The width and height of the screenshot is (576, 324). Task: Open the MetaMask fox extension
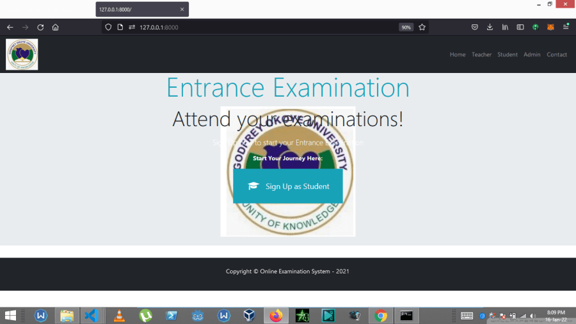pyautogui.click(x=550, y=27)
